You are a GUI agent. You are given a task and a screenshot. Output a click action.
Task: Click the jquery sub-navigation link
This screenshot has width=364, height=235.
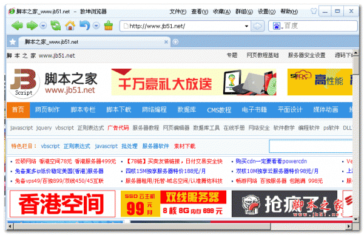(x=44, y=128)
